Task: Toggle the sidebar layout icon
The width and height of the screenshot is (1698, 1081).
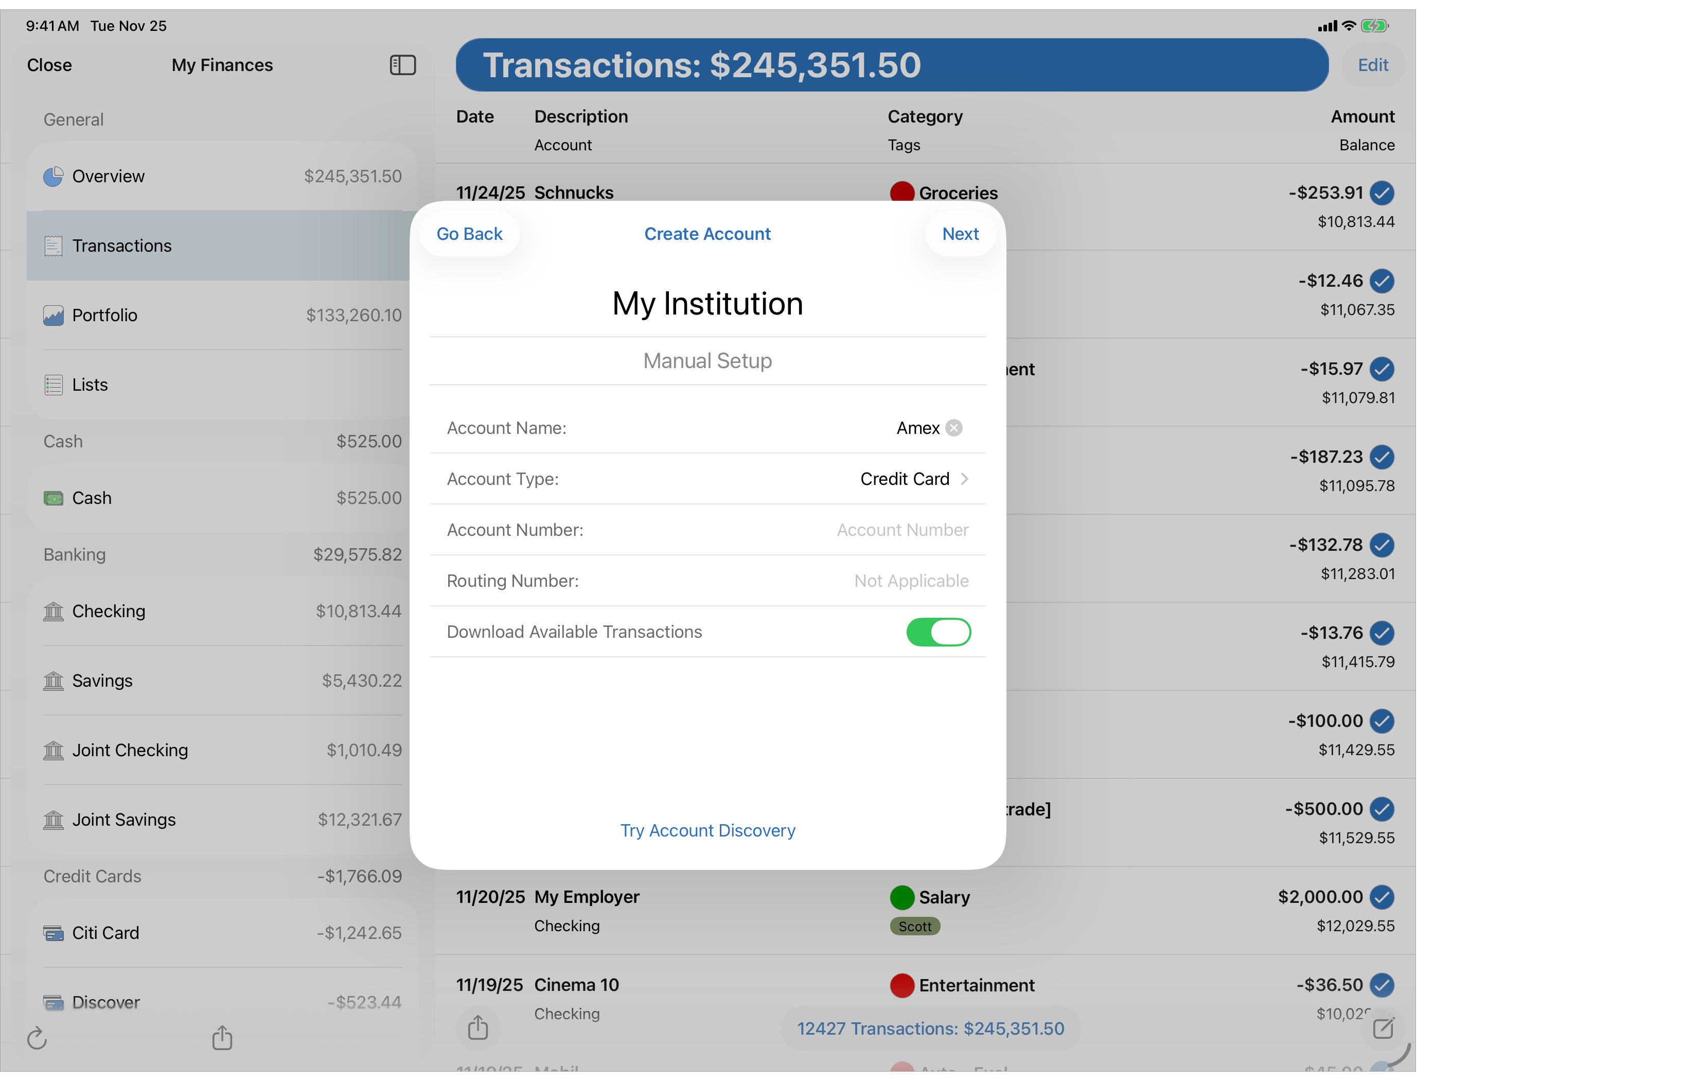Action: (x=403, y=65)
